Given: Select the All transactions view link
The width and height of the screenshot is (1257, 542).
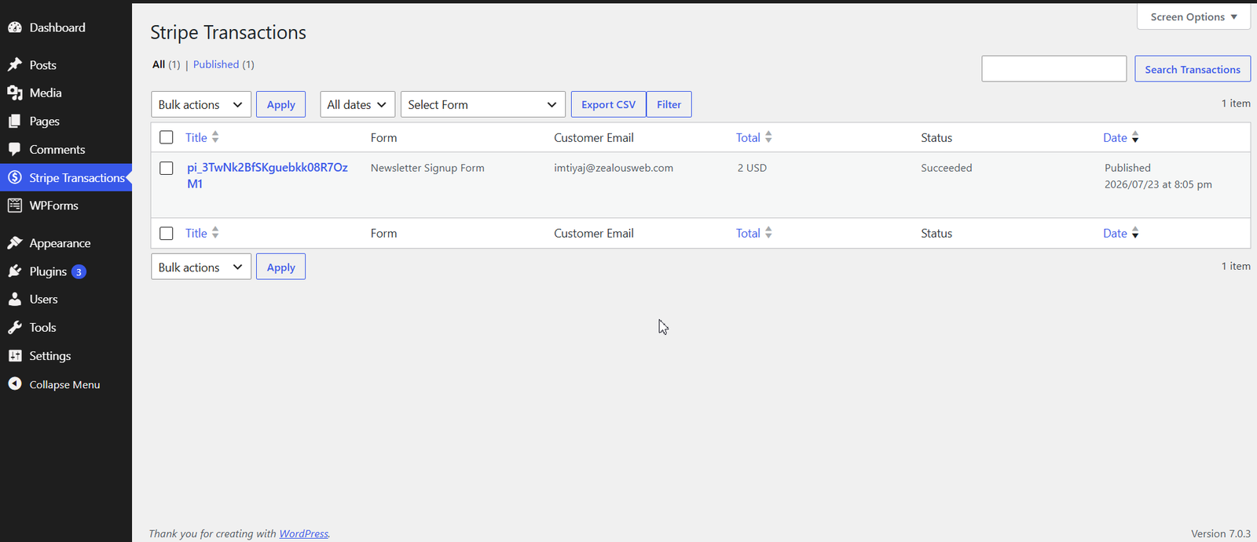Looking at the screenshot, I should [x=159, y=64].
